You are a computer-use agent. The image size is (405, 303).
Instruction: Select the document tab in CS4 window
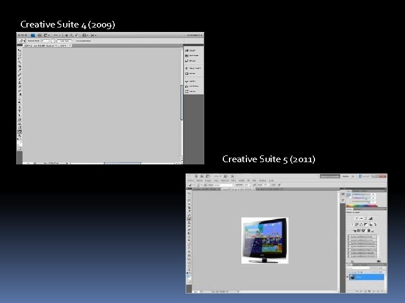[48, 45]
